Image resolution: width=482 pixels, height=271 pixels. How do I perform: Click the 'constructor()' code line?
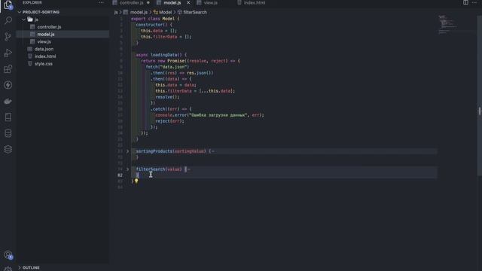pyautogui.click(x=154, y=25)
